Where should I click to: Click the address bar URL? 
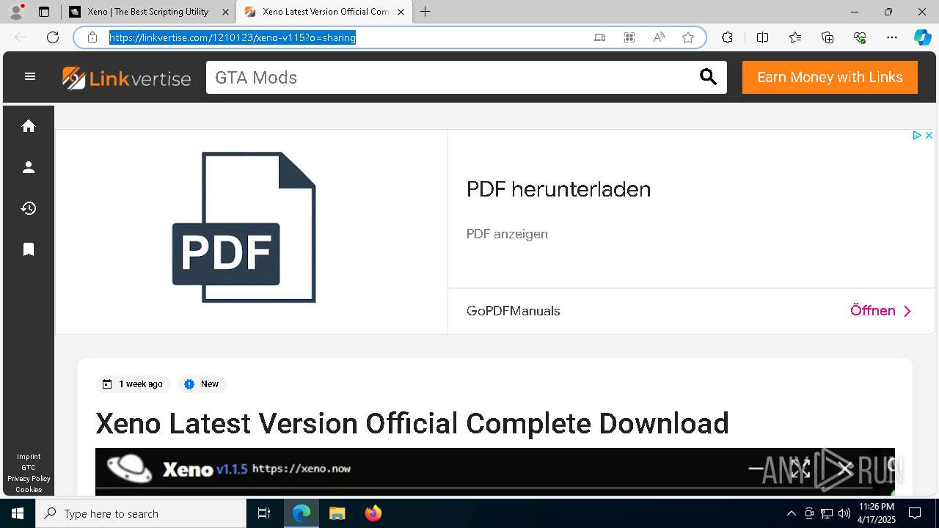tap(233, 37)
